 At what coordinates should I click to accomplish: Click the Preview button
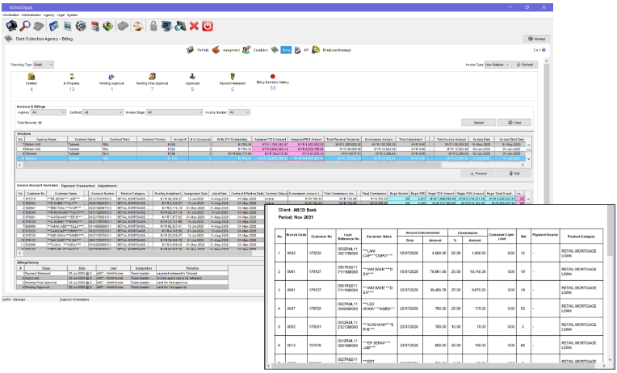(x=478, y=173)
